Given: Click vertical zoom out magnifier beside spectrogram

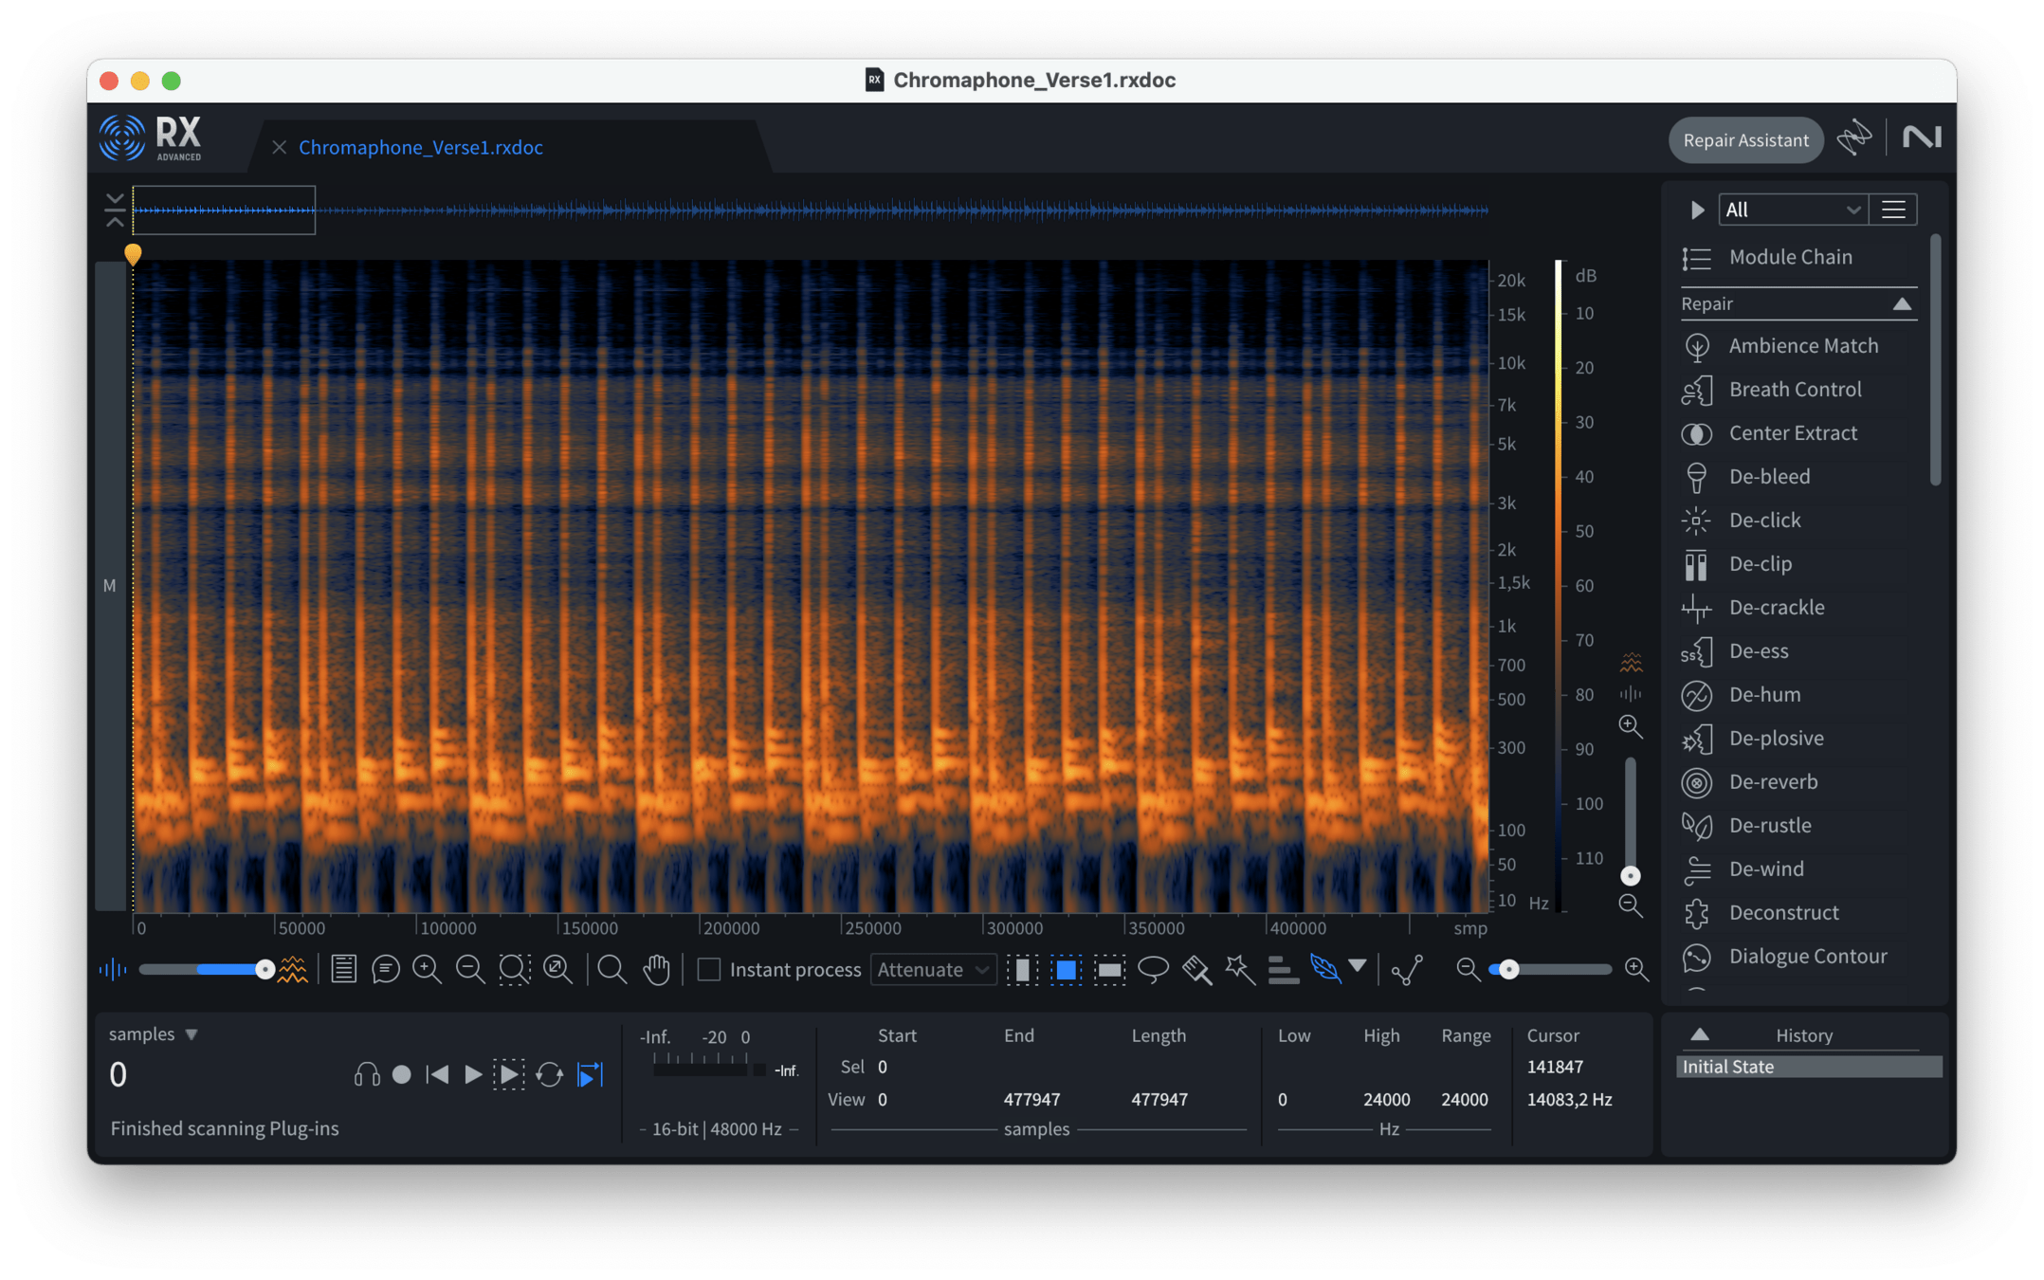Looking at the screenshot, I should [x=1631, y=905].
